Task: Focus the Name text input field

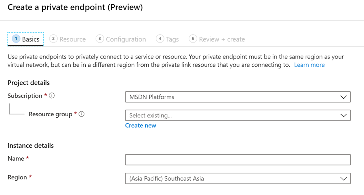Action: [x=237, y=160]
